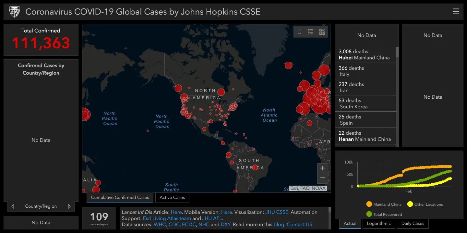This screenshot has width=467, height=233.
Task: Click the bookmarks icon on the map
Action: (299, 32)
